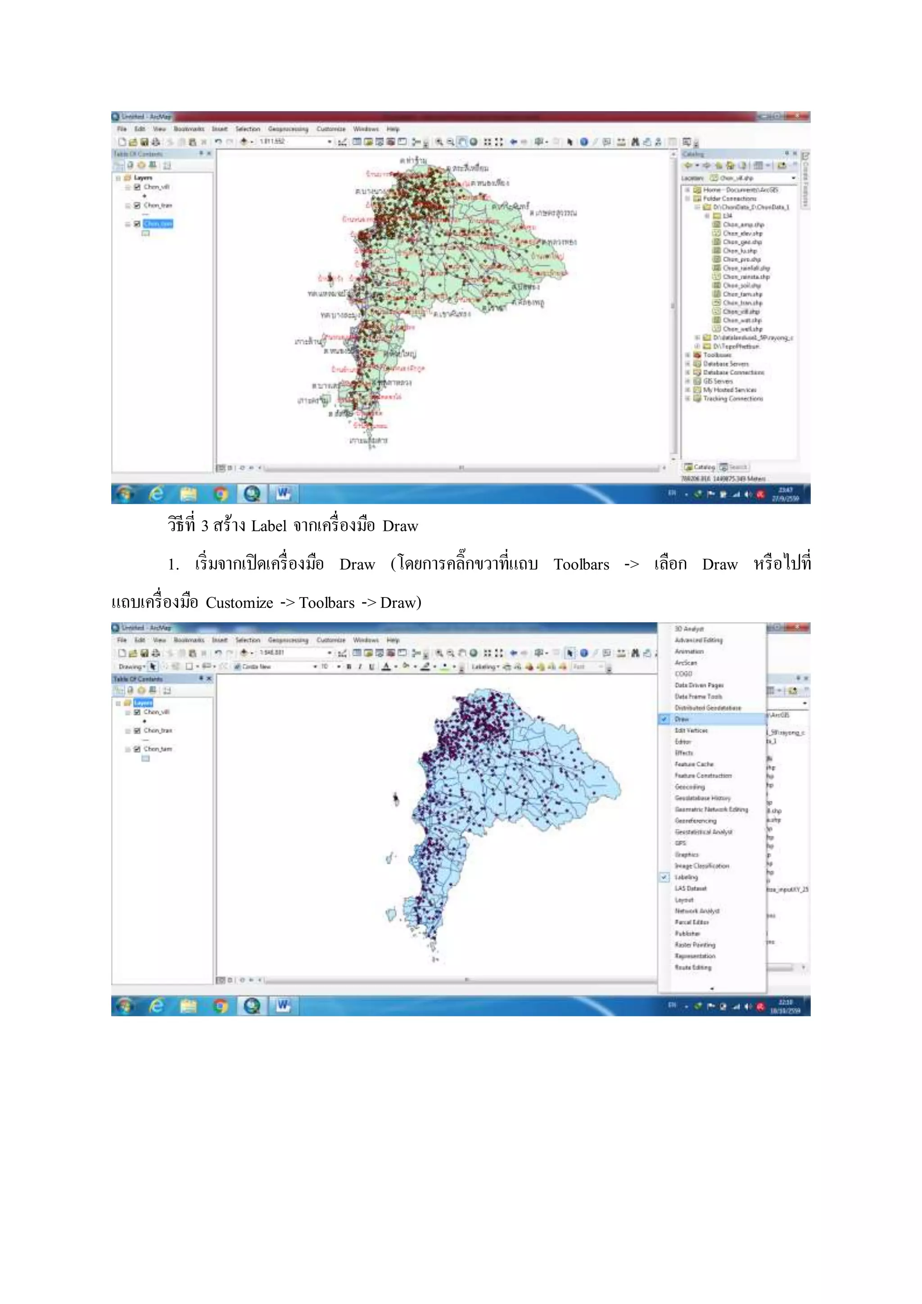
Task: Uncheck the Draw entry in the toolbars list
Action: pos(681,719)
